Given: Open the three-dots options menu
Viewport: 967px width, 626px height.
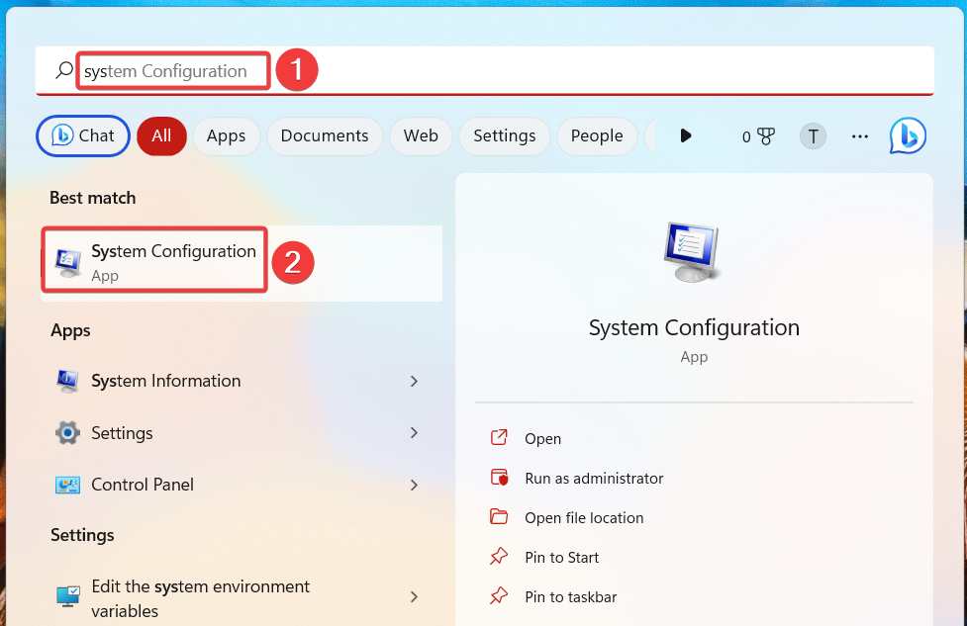Looking at the screenshot, I should [860, 136].
